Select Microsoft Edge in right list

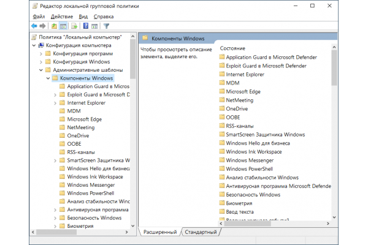point(243,91)
